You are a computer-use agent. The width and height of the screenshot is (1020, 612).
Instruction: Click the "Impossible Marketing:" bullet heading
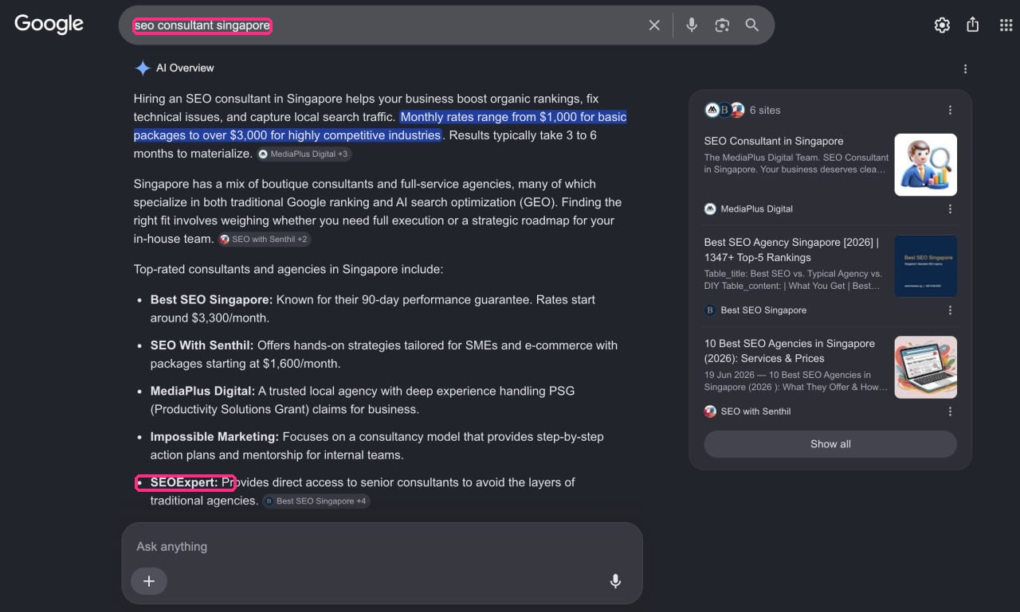point(214,436)
